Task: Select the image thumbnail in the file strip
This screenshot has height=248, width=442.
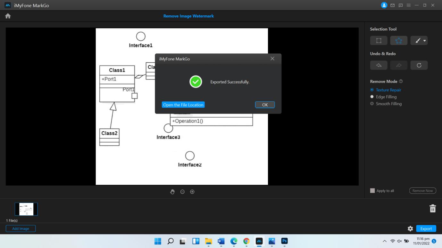Action: [26, 209]
